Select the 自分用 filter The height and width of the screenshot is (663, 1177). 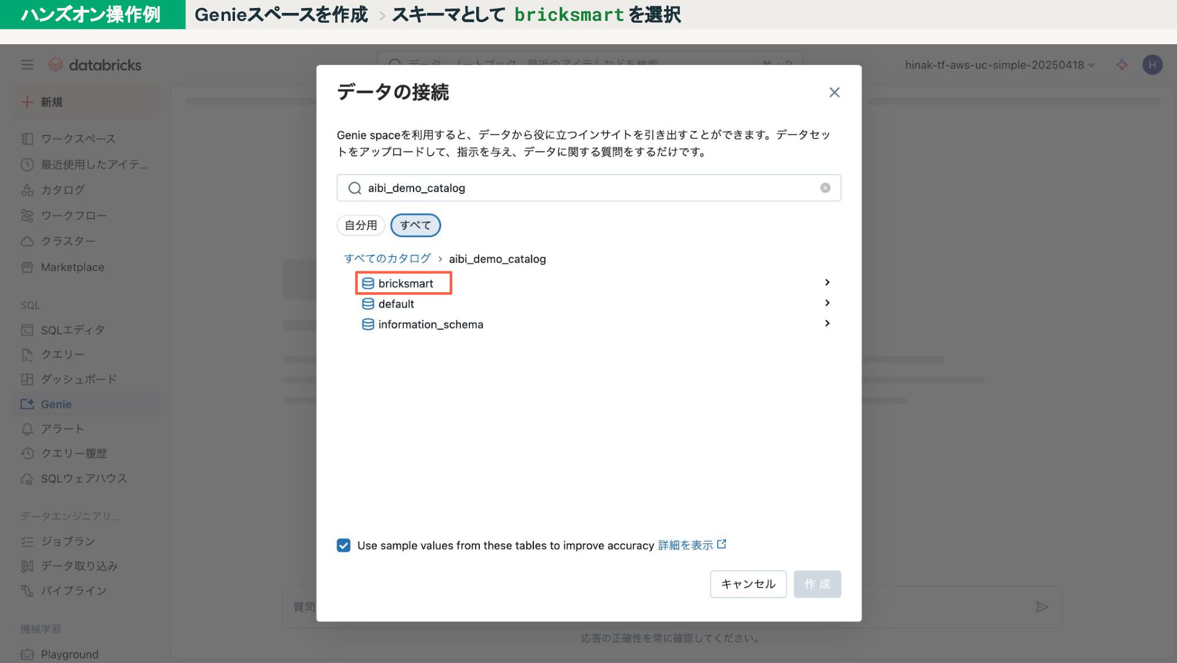[x=361, y=225]
